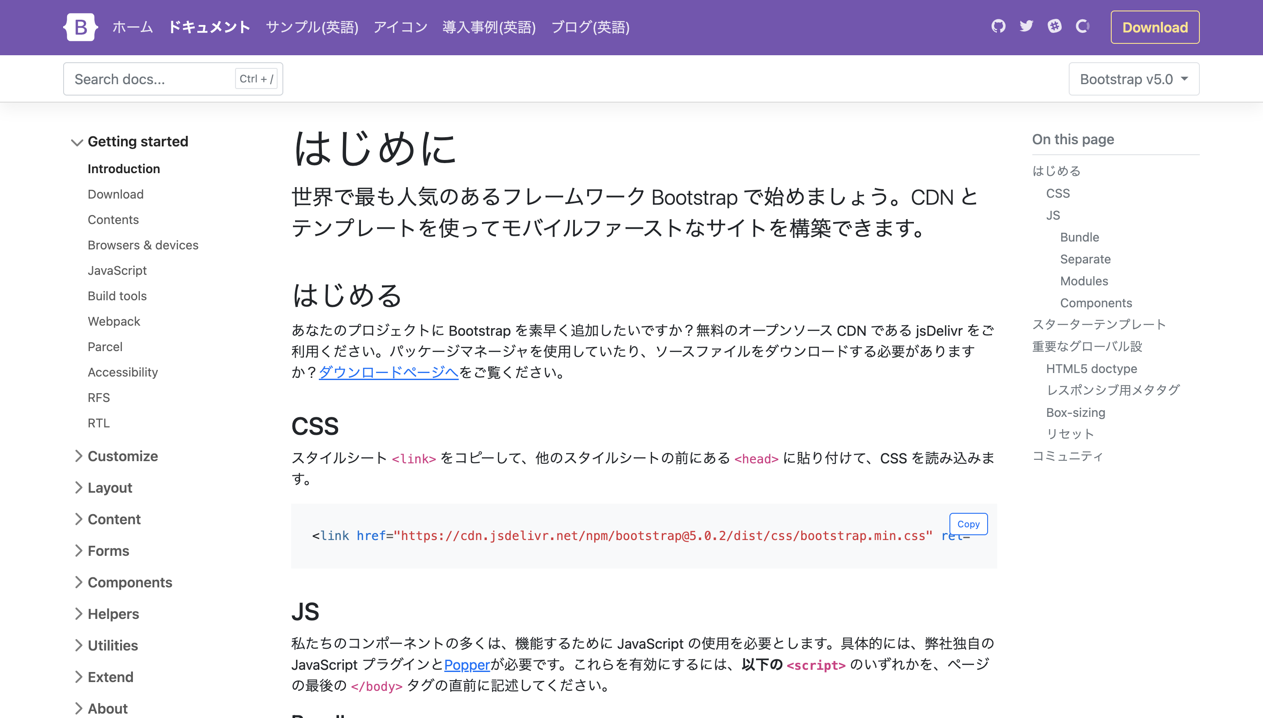Open the Bootstrap v5.0 version dropdown

coord(1134,79)
